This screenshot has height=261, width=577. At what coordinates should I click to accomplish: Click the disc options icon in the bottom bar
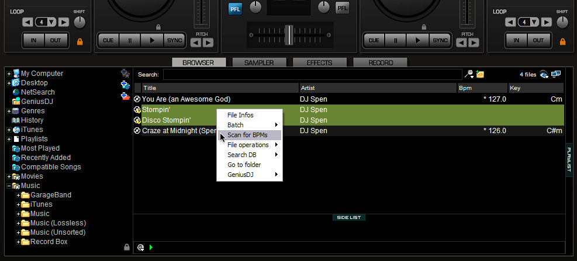tap(140, 248)
